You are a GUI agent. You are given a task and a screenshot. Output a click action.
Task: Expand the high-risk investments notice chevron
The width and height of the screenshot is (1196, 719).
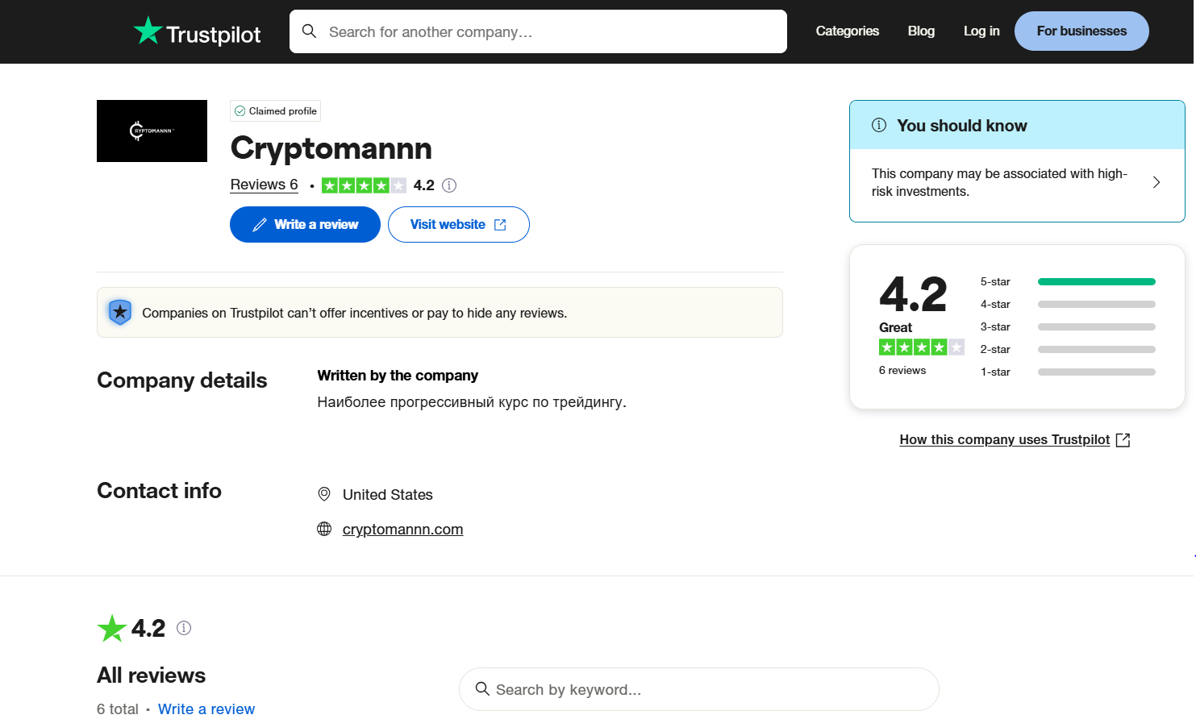click(1156, 182)
